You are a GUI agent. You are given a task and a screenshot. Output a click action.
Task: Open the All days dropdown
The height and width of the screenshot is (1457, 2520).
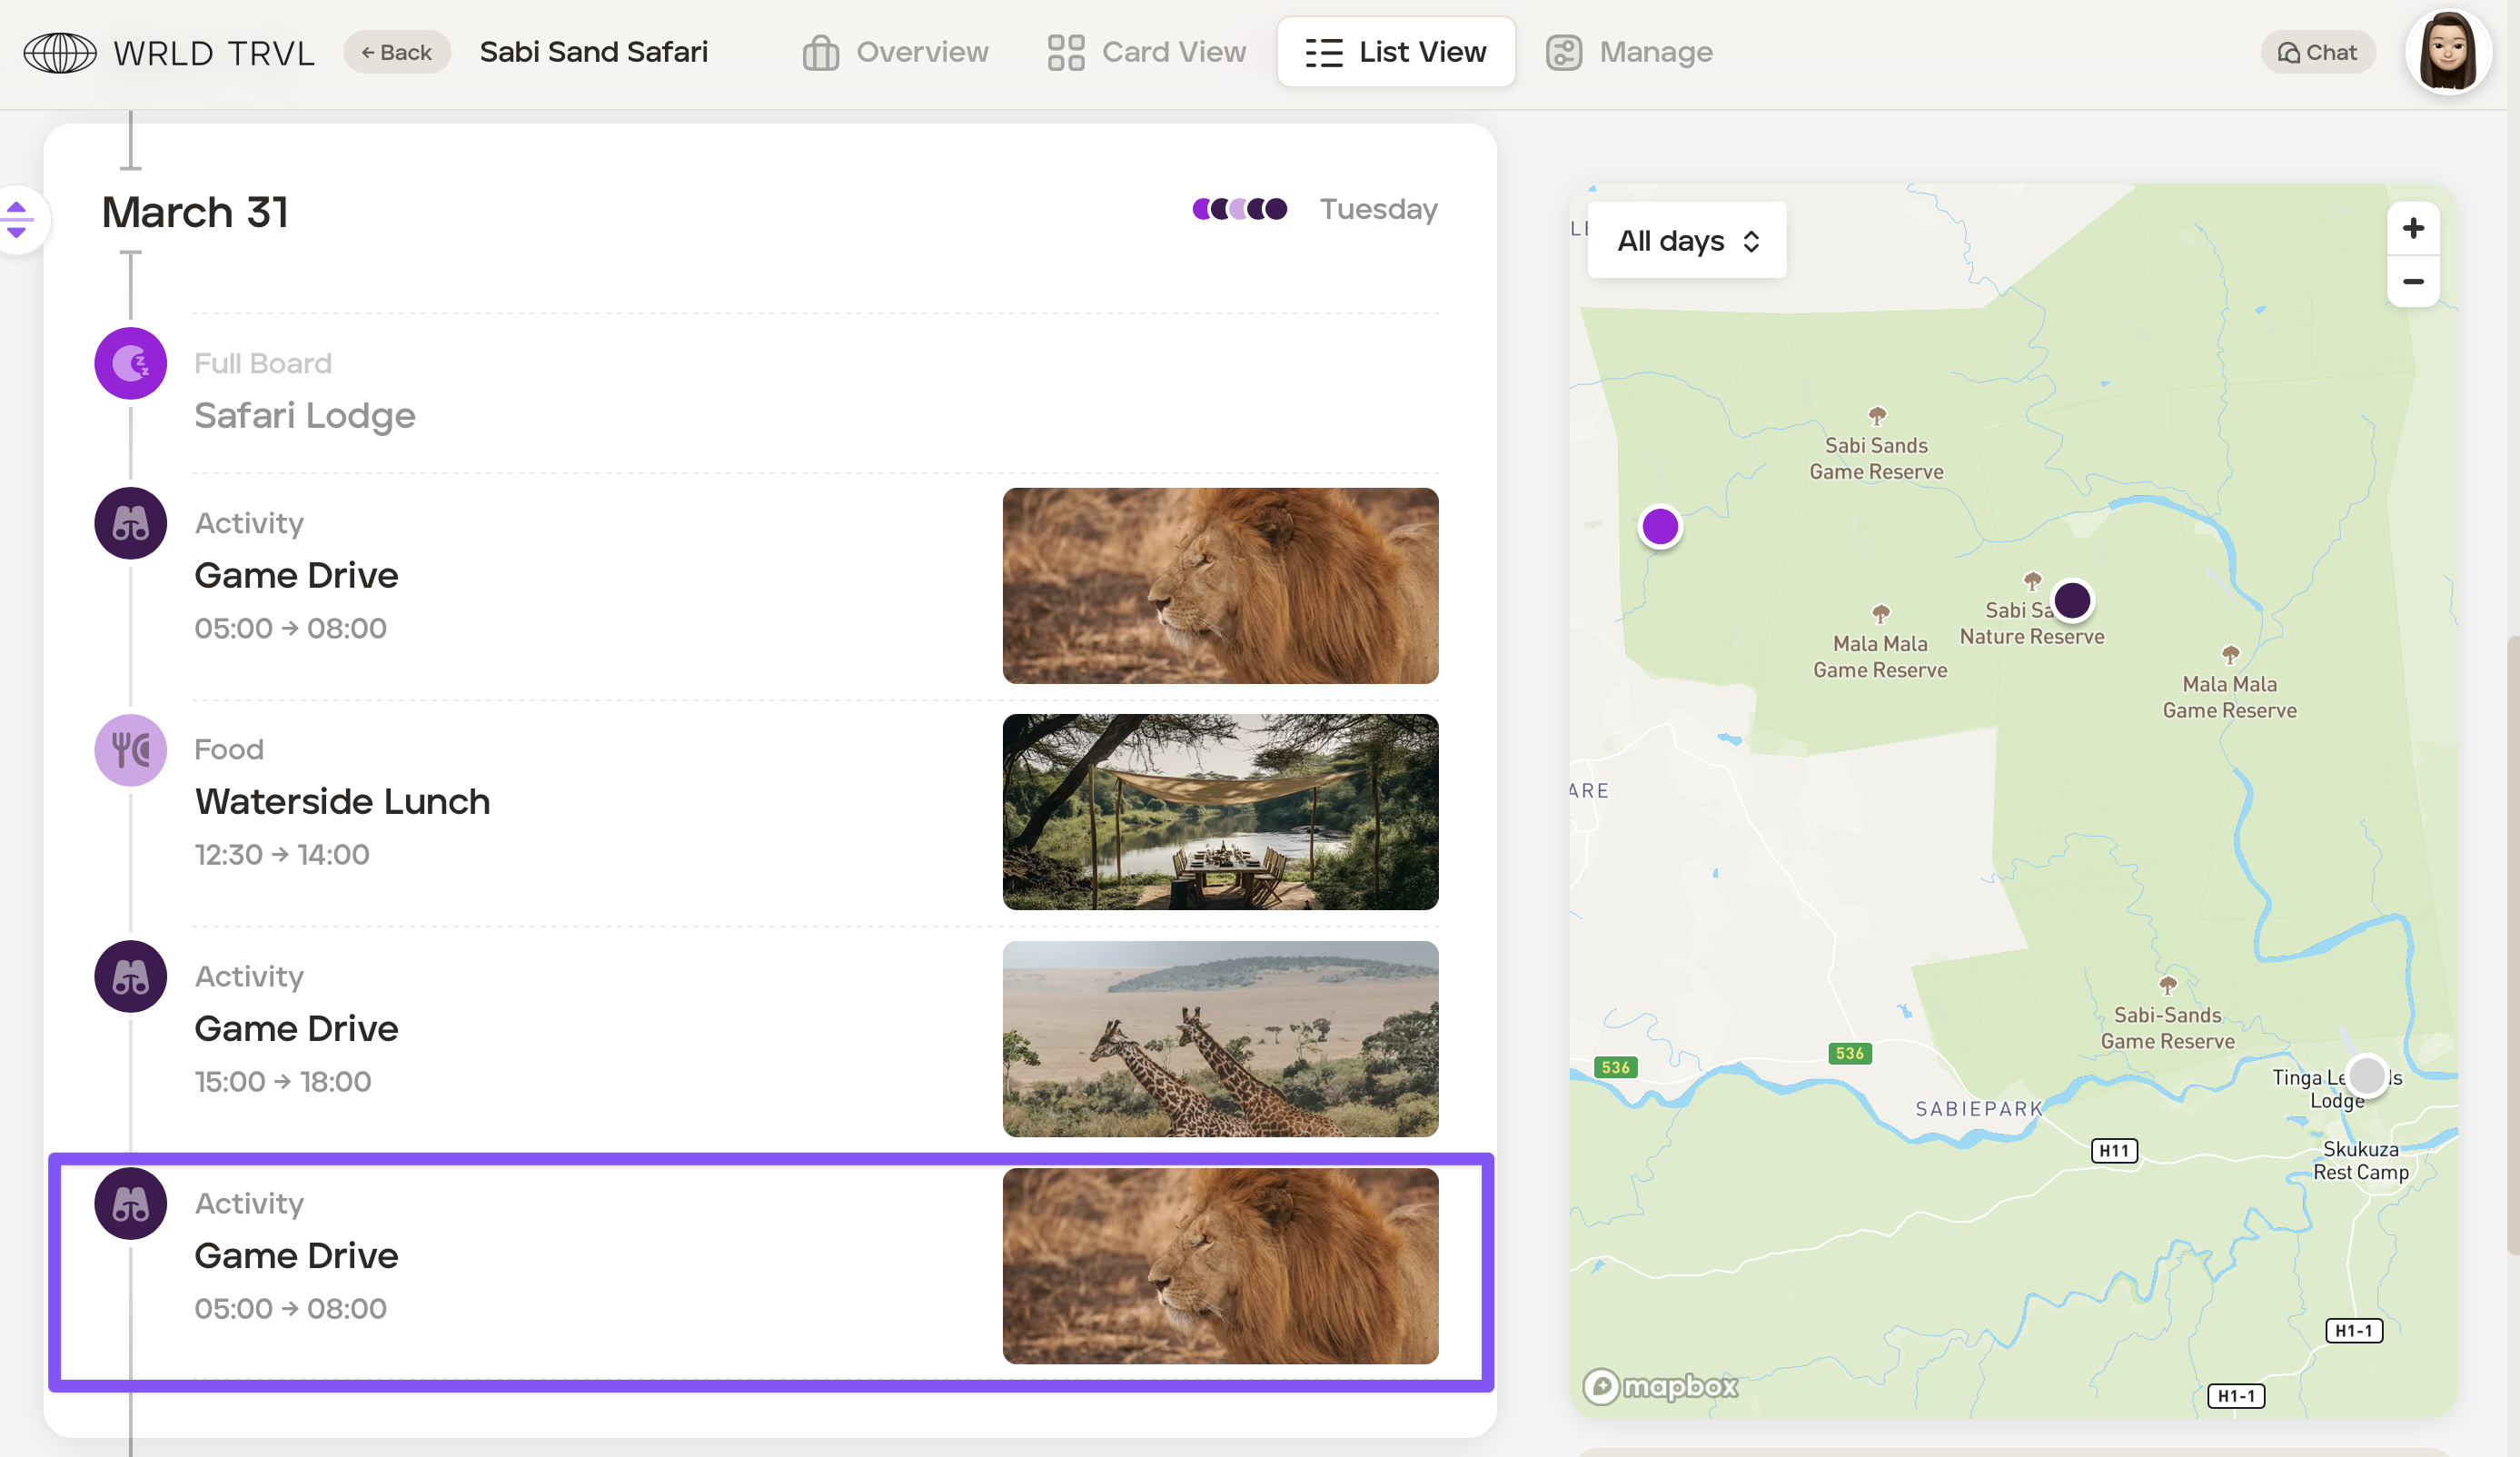point(1686,240)
